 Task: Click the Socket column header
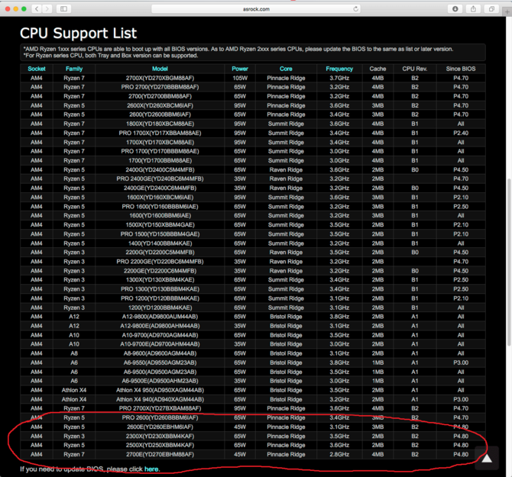point(37,69)
